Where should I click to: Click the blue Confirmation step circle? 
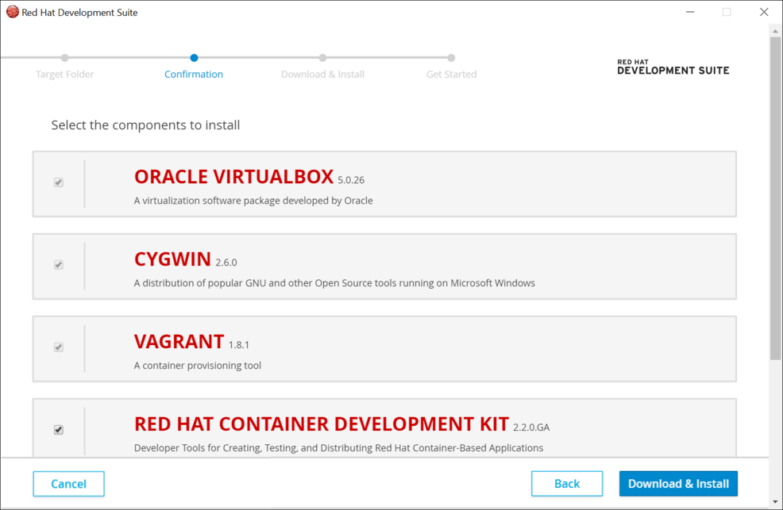point(194,58)
